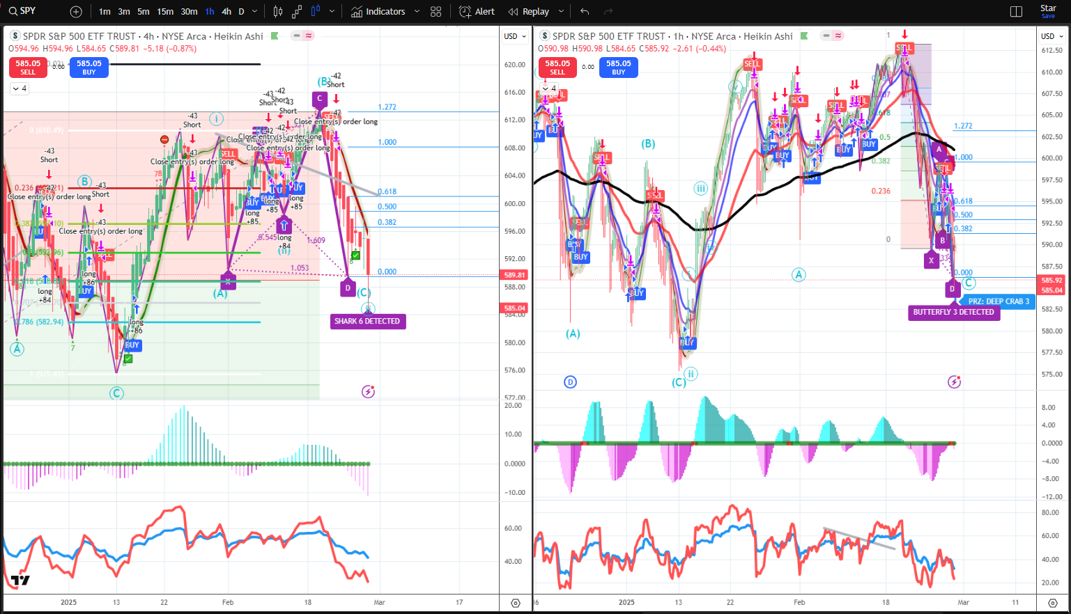Screen dimensions: 1071x614
Task: Select the D daily interval
Action: (x=241, y=12)
